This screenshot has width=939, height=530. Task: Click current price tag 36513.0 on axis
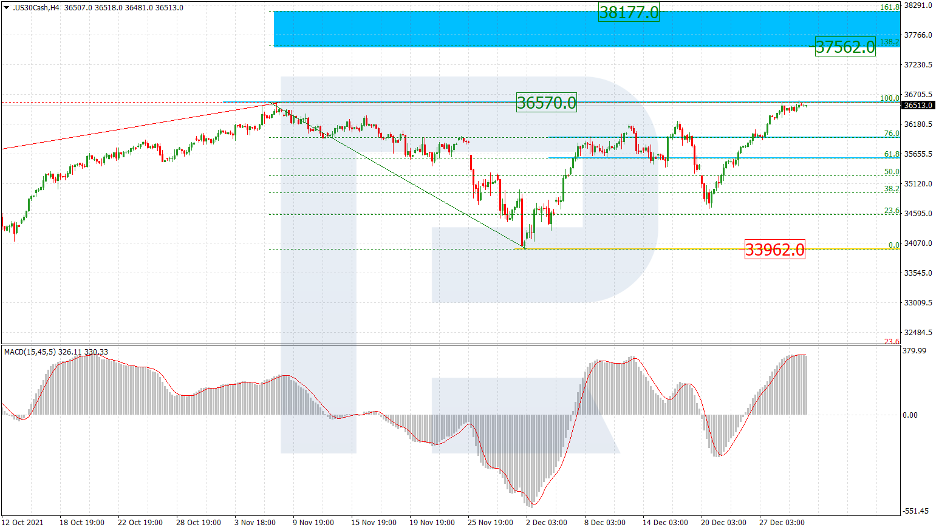tap(918, 106)
